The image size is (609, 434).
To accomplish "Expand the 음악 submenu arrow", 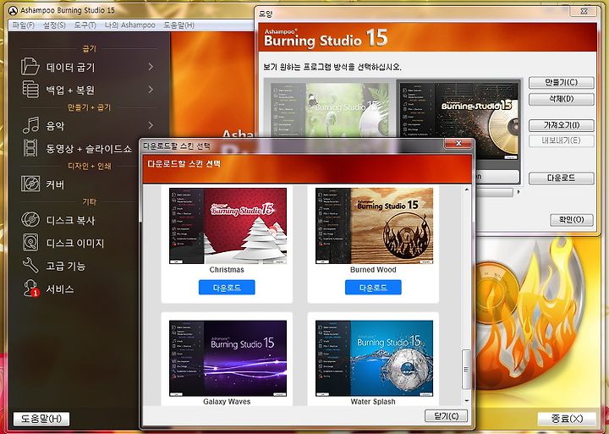I will (151, 125).
